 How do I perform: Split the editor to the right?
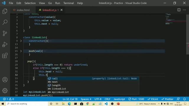[179, 10]
